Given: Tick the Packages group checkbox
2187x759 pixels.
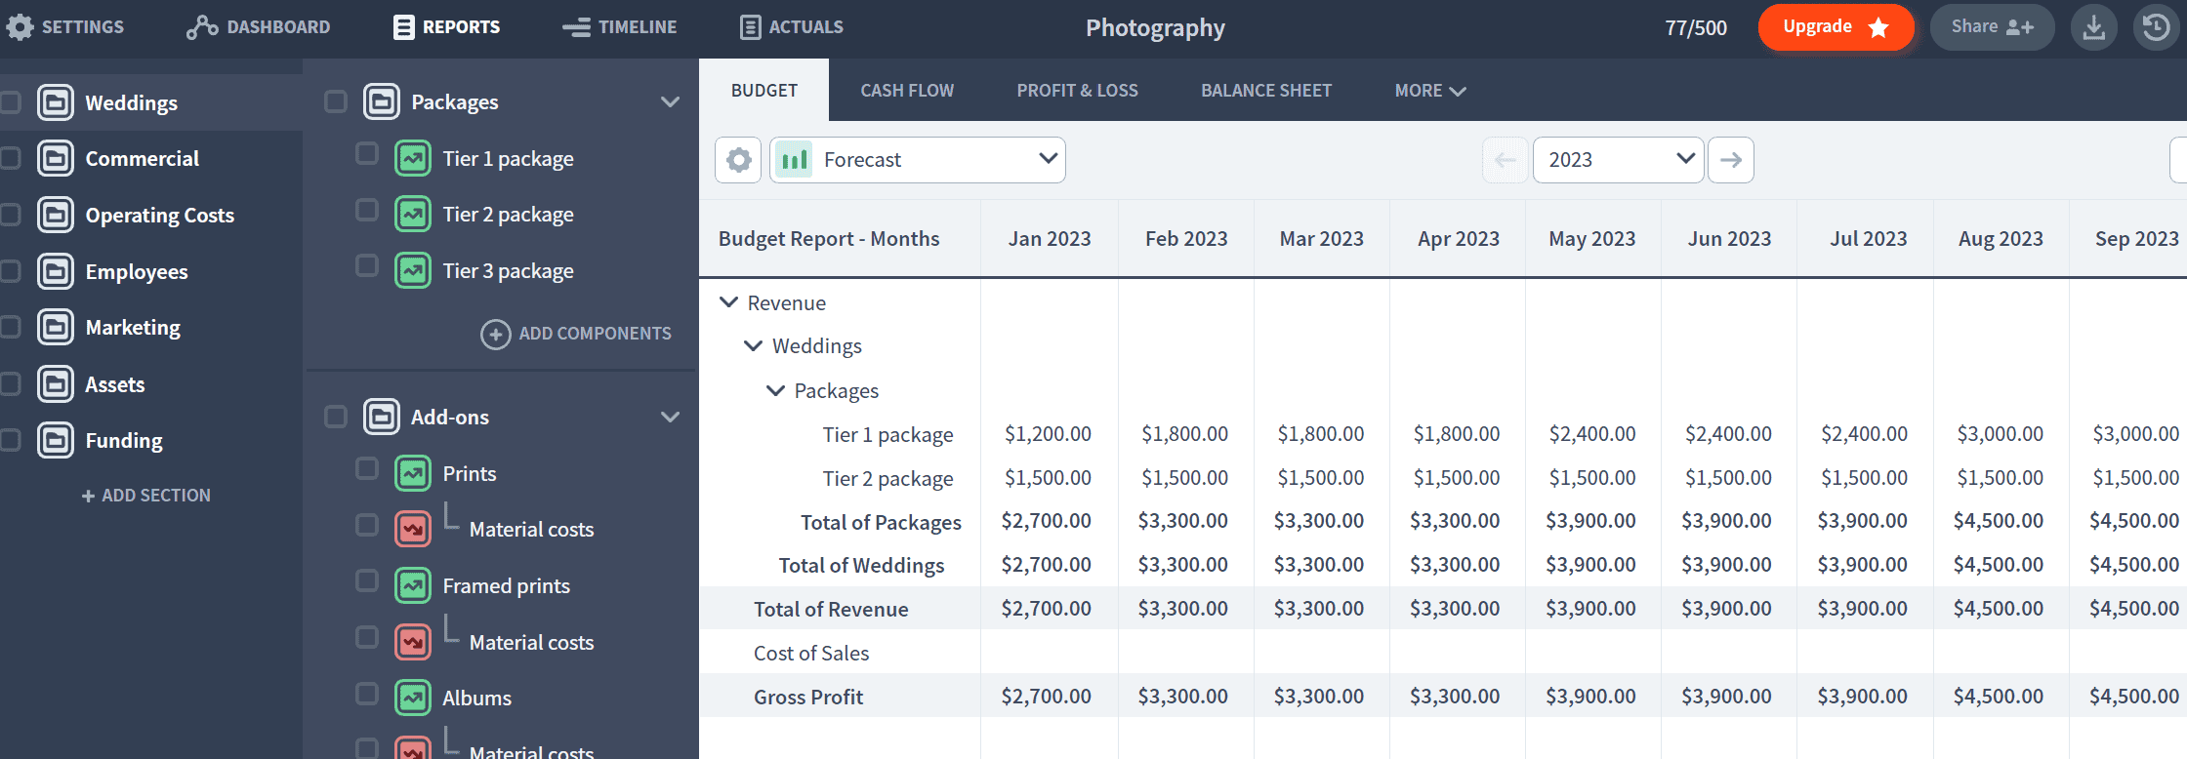Looking at the screenshot, I should pos(336,101).
